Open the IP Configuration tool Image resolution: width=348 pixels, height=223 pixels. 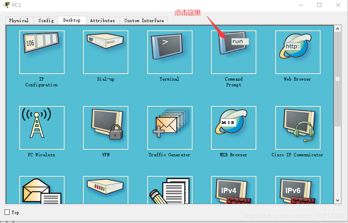(42, 52)
